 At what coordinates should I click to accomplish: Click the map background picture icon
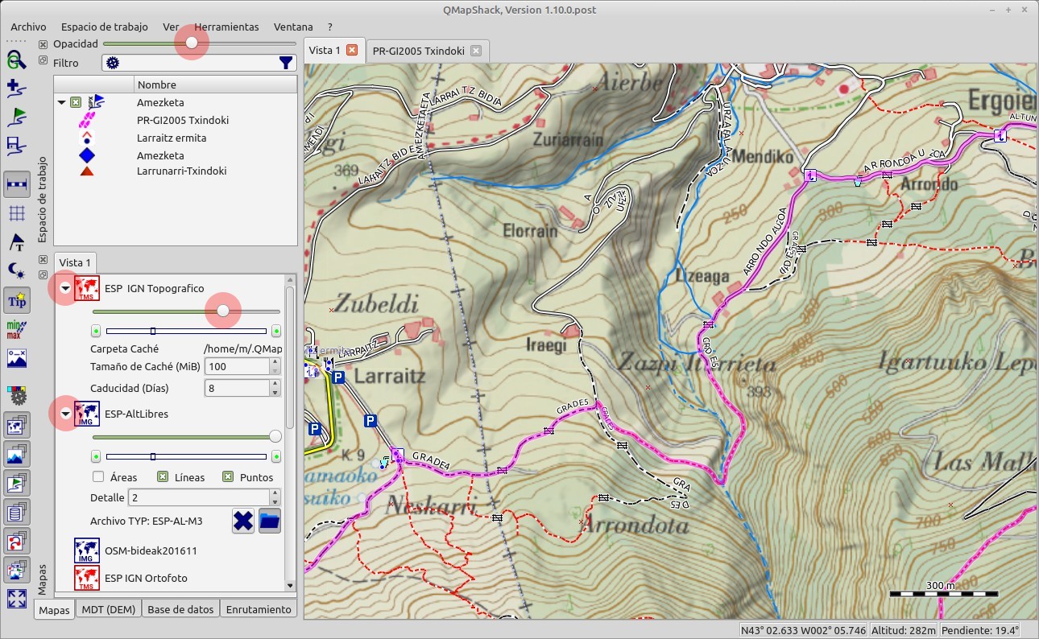click(x=17, y=358)
